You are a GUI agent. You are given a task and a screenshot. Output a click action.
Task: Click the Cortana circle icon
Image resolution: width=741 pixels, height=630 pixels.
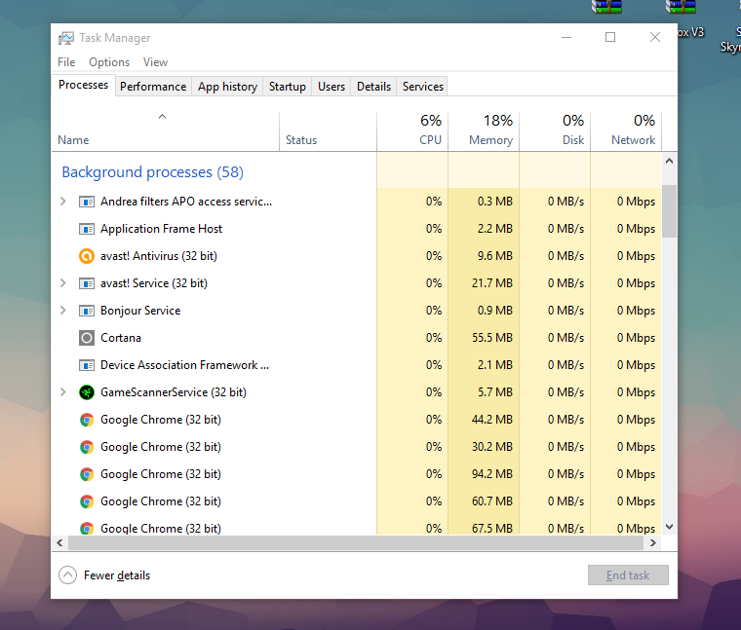[x=87, y=338]
